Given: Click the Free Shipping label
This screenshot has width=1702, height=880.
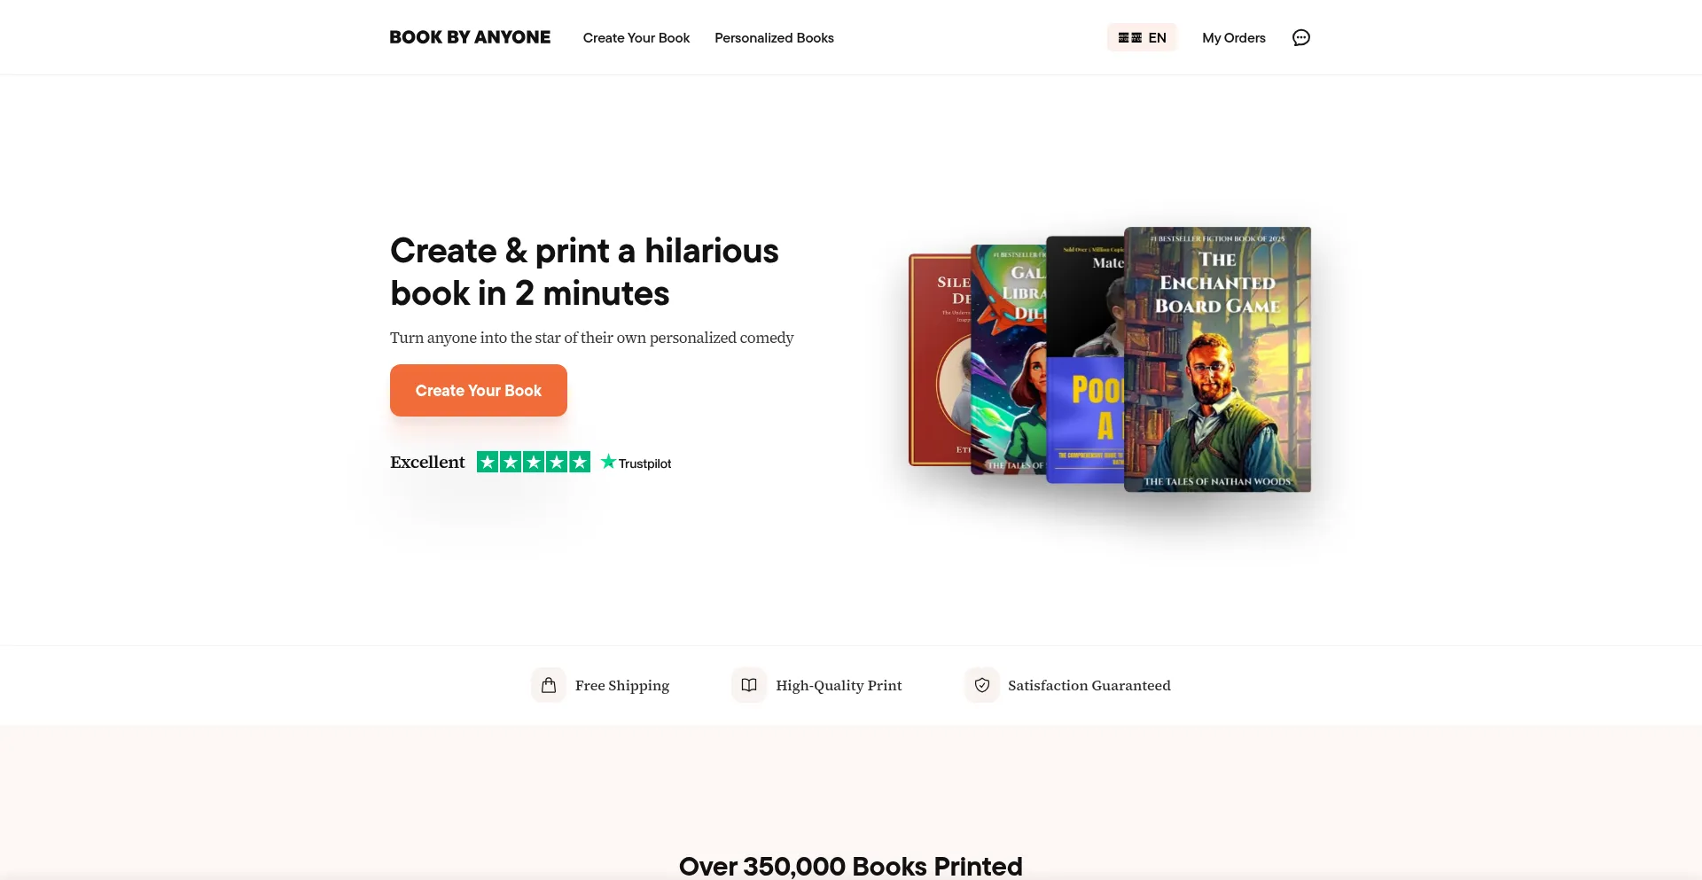Looking at the screenshot, I should click(x=622, y=685).
